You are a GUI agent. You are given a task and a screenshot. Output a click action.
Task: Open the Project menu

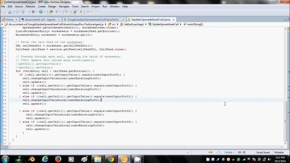point(96,6)
